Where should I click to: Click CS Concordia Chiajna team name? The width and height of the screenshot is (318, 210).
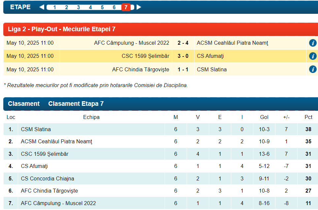47,179
